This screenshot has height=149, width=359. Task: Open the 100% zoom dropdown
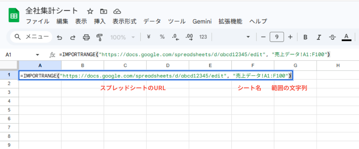point(123,37)
